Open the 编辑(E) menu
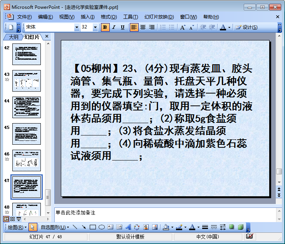The width and height of the screenshot is (285, 244). tap(45, 17)
